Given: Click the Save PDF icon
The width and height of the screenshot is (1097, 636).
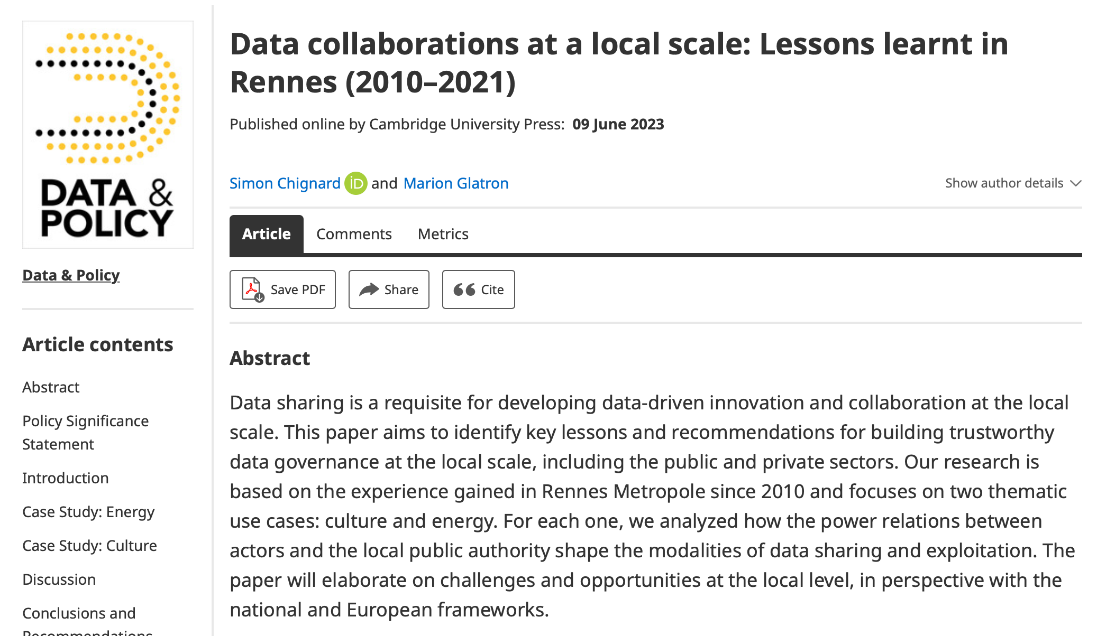Looking at the screenshot, I should 253,289.
